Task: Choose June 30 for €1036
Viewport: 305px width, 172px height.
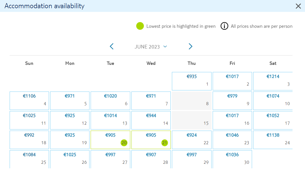Action: tap(232, 159)
